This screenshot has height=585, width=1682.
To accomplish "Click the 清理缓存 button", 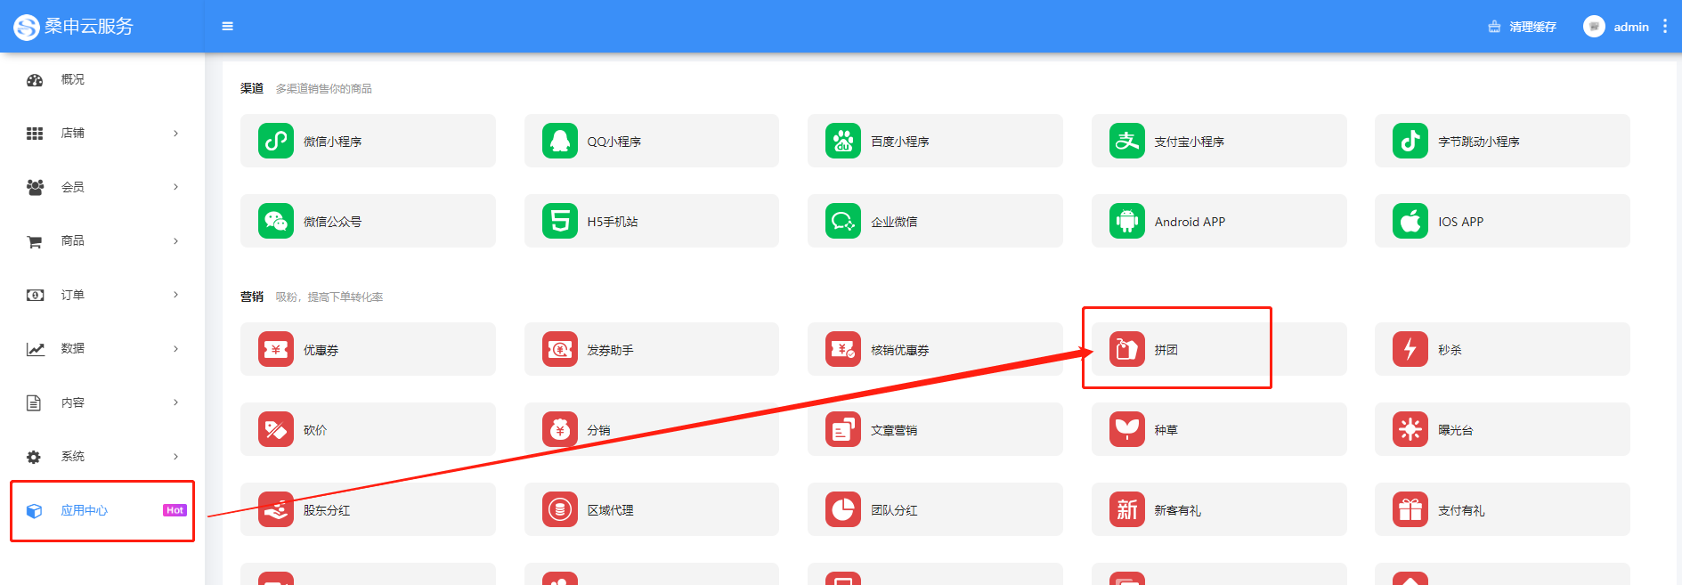I will coord(1522,27).
